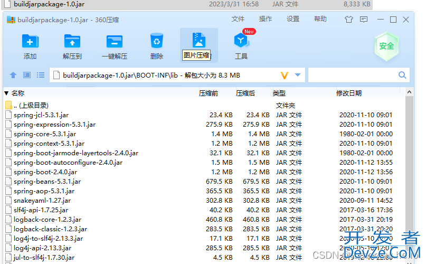Click the skin (shirt) icon in title bar
The image size is (426, 264).
coord(349,20)
